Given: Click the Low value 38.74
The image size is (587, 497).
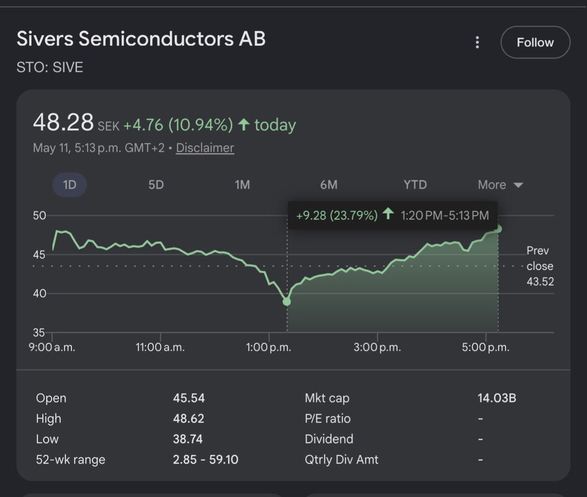Looking at the screenshot, I should click(x=188, y=439).
